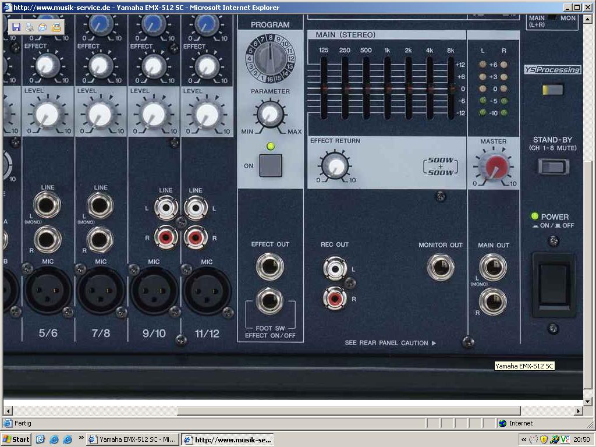The width and height of the screenshot is (596, 447).
Task: Click the PARAMETER knob in the picture
Action: [x=270, y=113]
